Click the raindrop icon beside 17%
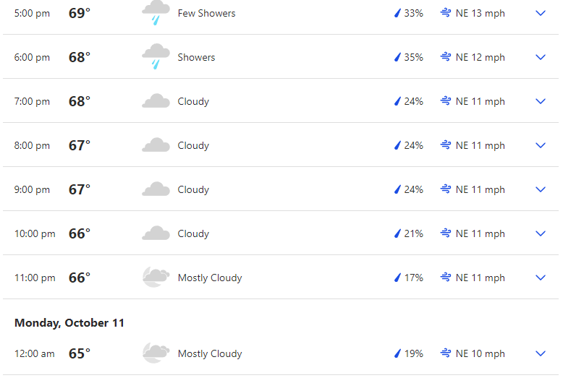 point(397,278)
